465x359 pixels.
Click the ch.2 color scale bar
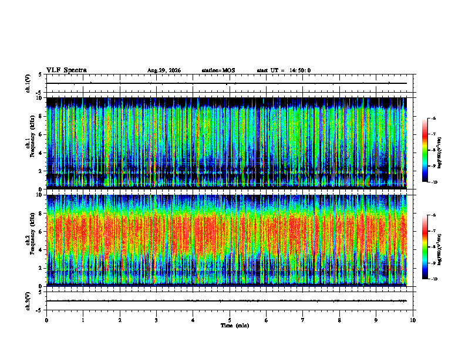(424, 247)
